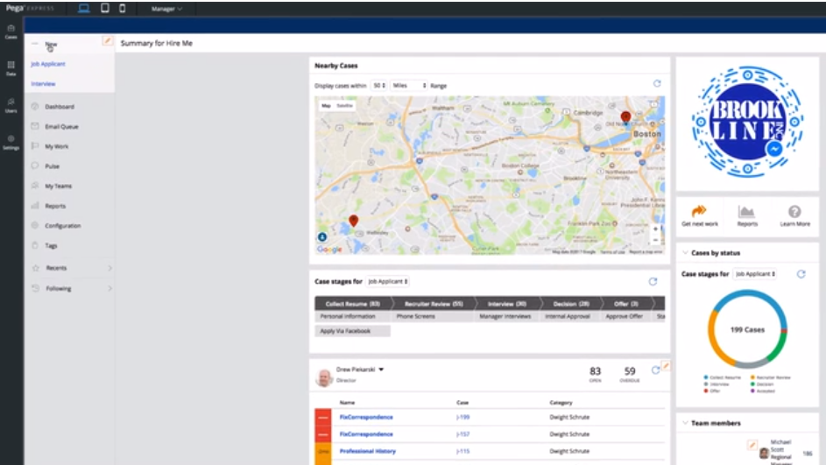826x465 pixels.
Task: Switch to mobile phone preview icon
Action: [x=123, y=9]
